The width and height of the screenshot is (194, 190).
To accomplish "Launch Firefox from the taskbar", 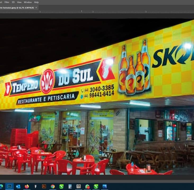I will 27,186.
